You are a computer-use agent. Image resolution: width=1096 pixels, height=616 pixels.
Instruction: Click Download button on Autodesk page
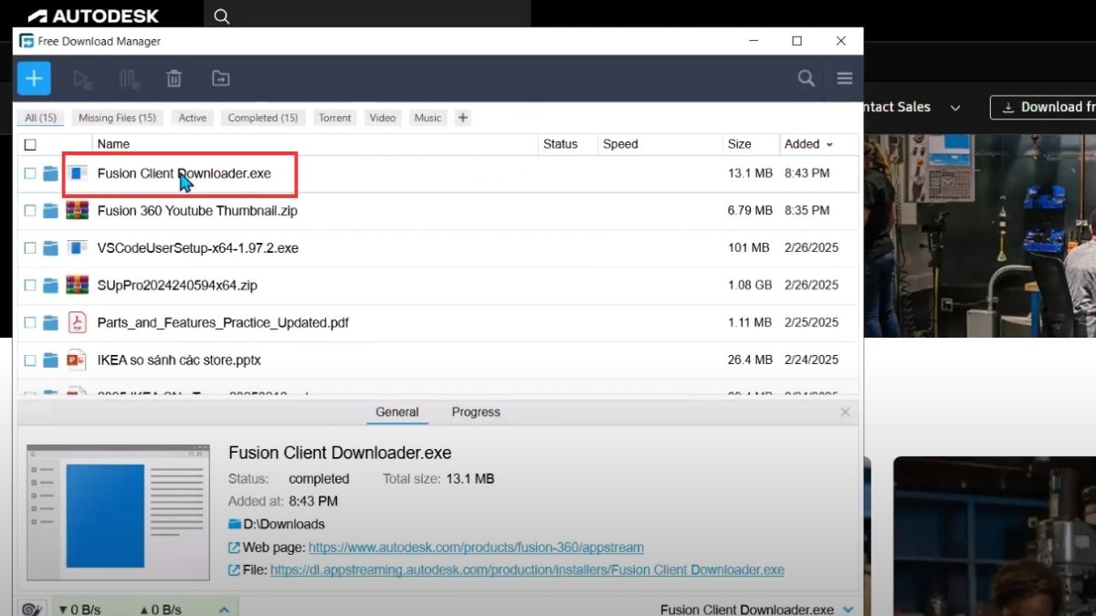1044,108
